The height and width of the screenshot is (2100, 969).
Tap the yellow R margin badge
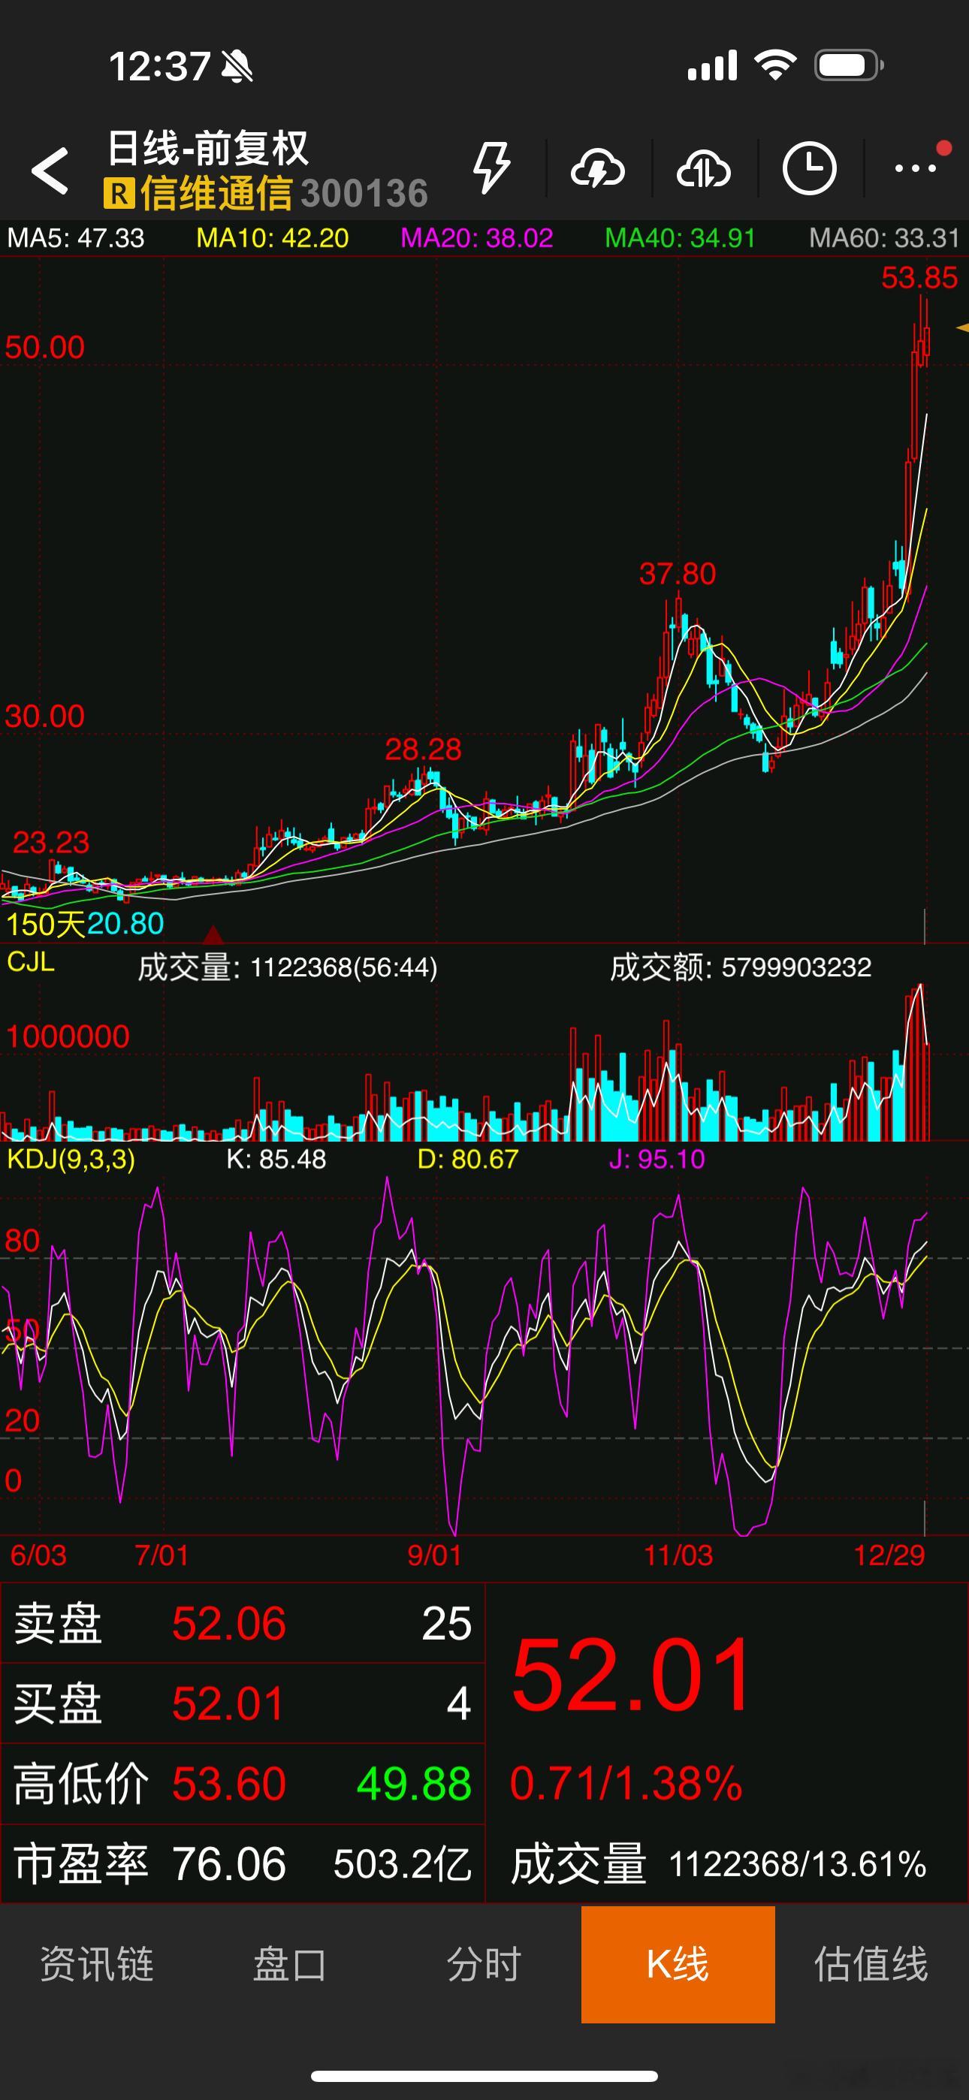click(x=118, y=194)
